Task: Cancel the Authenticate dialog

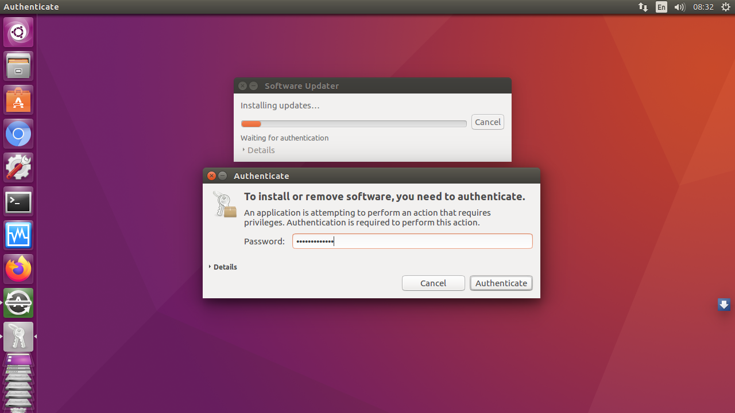Action: [434, 283]
